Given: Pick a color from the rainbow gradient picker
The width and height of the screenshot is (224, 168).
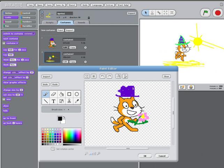Looking at the screenshot, I should (72, 136).
